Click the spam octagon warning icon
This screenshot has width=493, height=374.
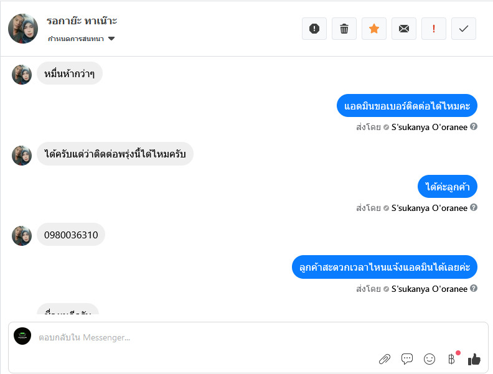(x=314, y=29)
